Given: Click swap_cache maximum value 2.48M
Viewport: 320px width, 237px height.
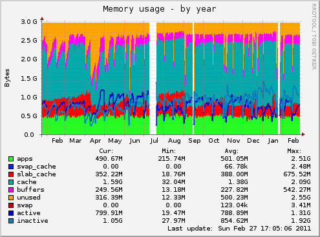Looking at the screenshot, I should [301, 167].
